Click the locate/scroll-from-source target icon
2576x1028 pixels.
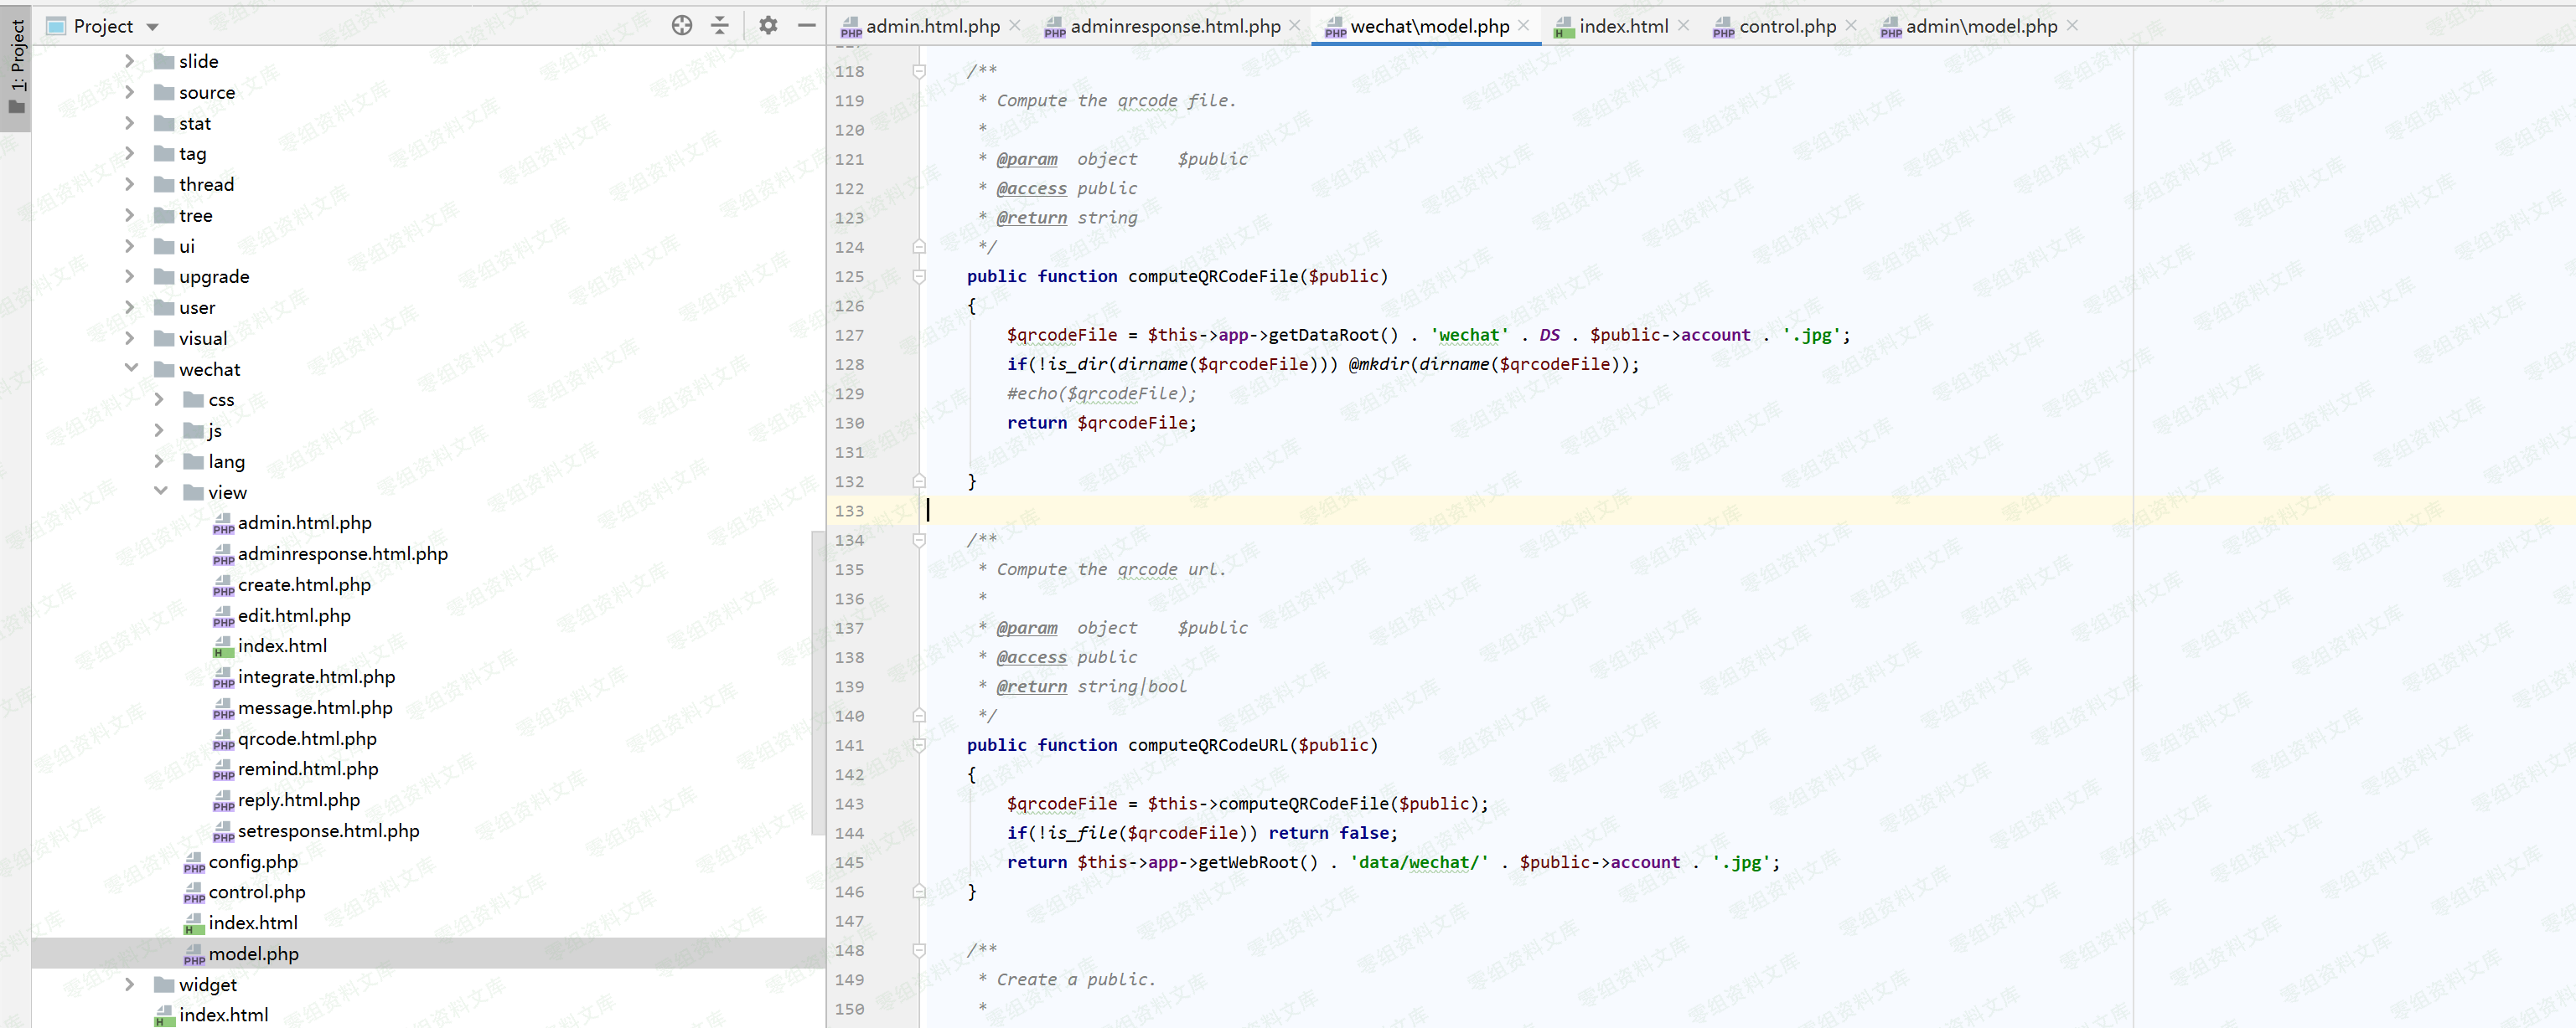point(681,26)
